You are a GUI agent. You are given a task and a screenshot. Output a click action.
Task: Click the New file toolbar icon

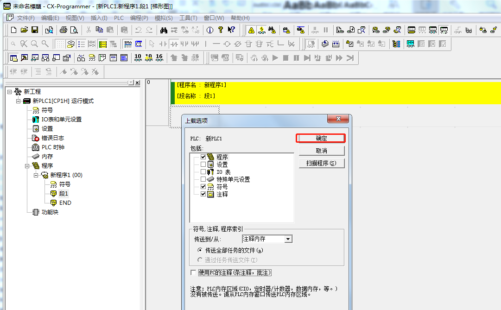pos(13,30)
